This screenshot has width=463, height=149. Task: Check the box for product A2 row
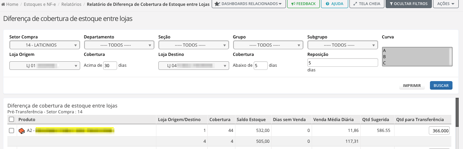[x=12, y=131]
